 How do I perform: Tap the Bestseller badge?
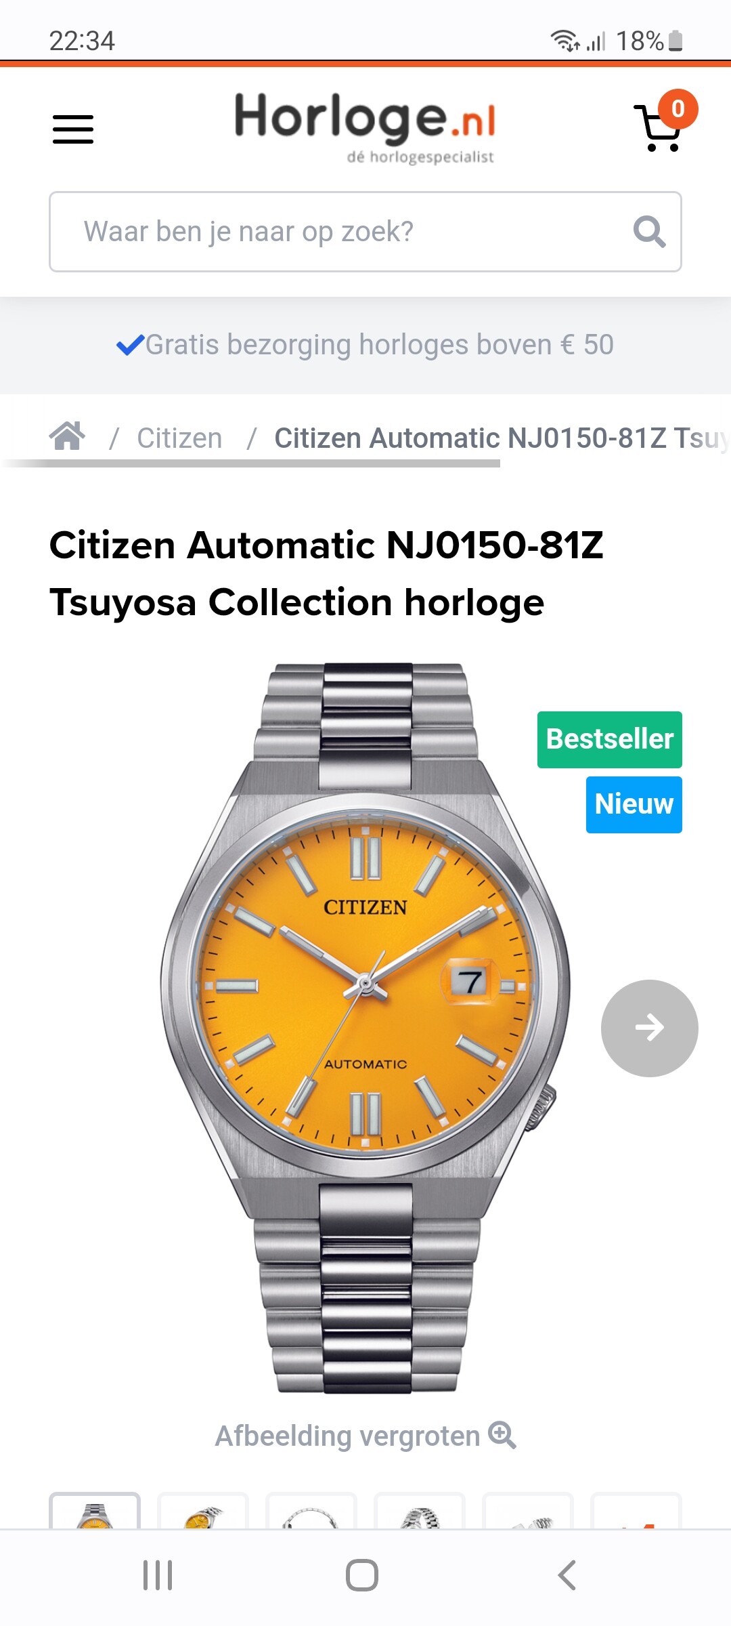(609, 739)
